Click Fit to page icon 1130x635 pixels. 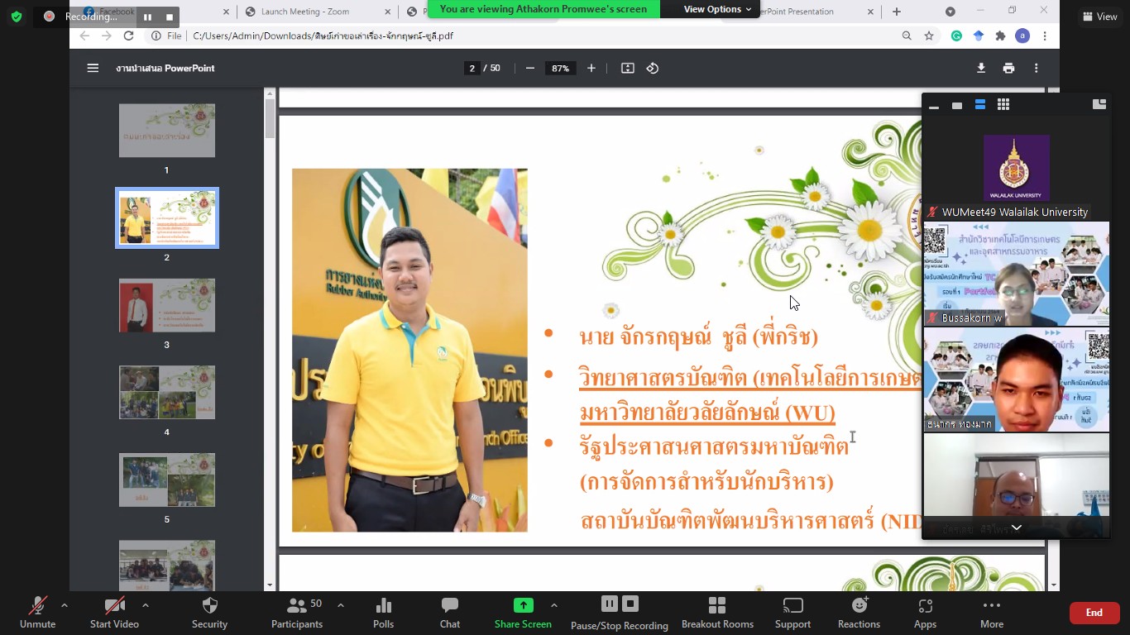[628, 69]
